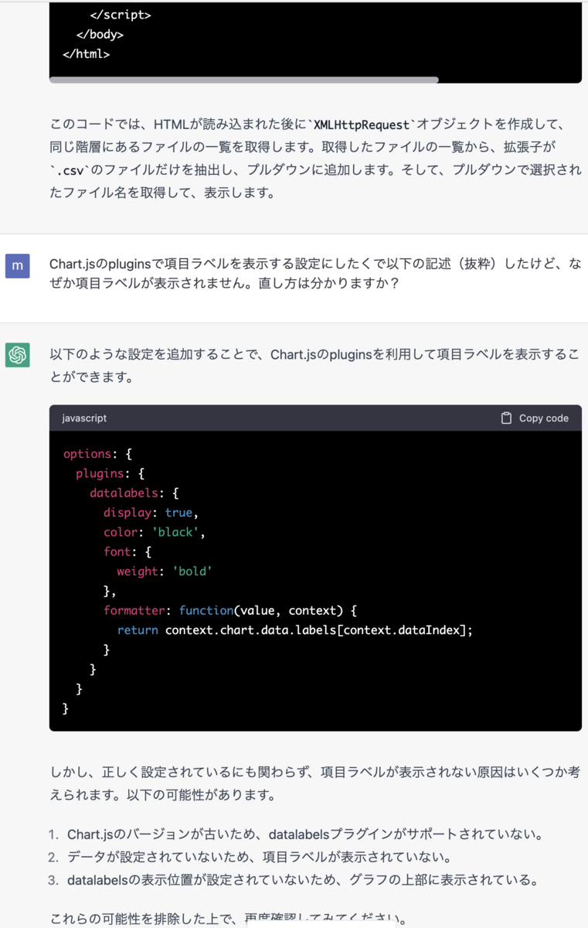Copy the javascript code block

point(535,418)
